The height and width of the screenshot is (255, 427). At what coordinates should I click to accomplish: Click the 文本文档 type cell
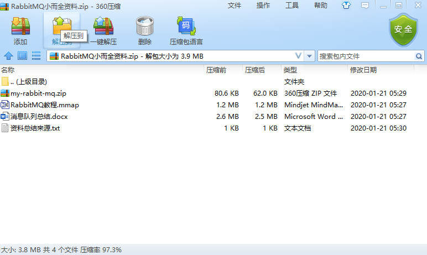[x=298, y=128]
